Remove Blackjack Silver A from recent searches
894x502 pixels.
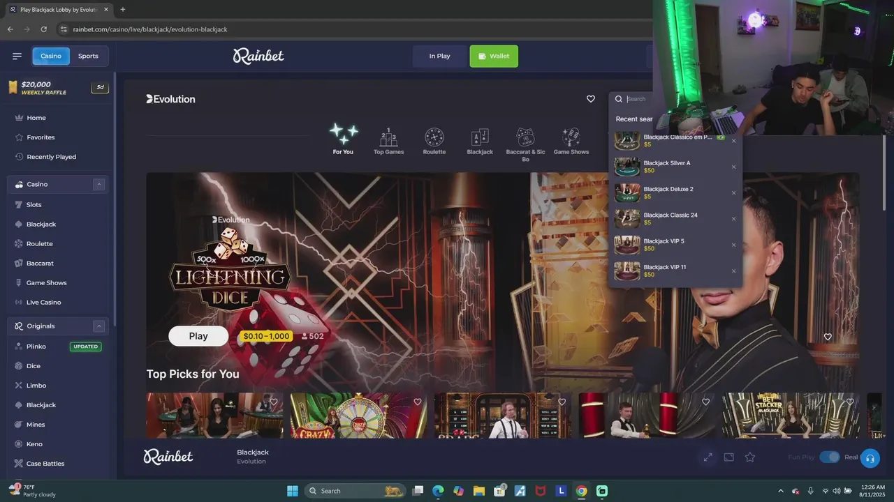(733, 167)
